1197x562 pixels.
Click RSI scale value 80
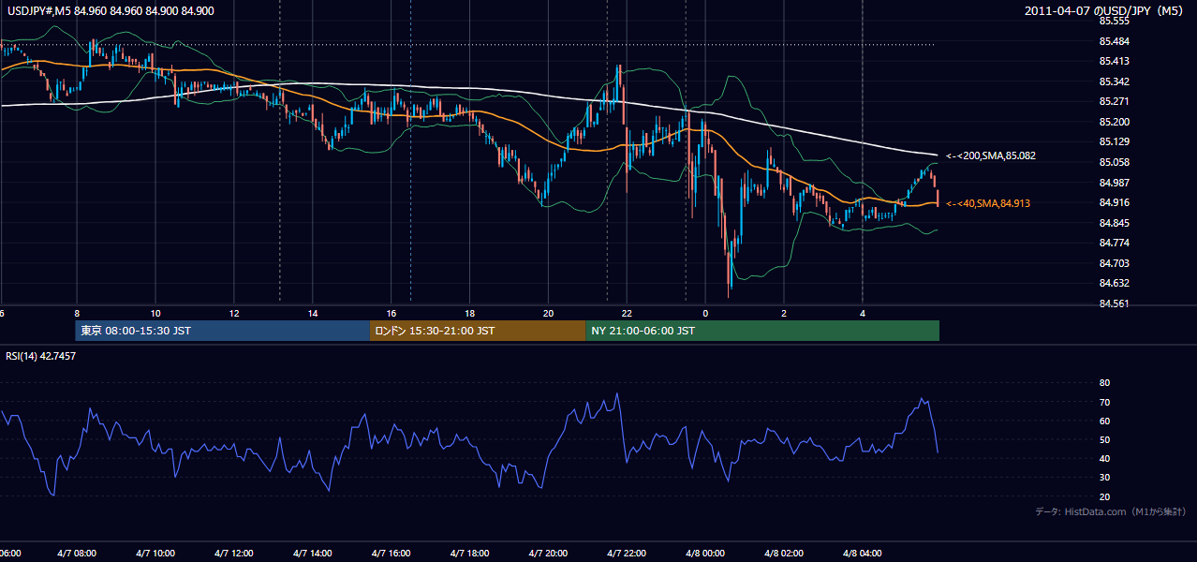point(1104,383)
